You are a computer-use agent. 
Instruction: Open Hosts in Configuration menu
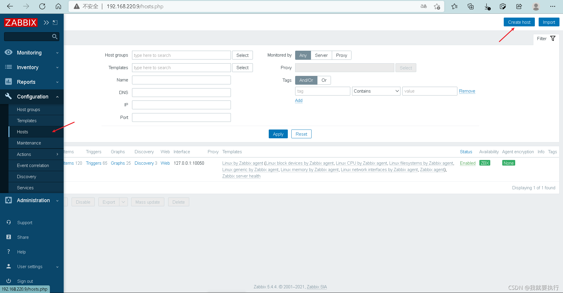tap(23, 132)
